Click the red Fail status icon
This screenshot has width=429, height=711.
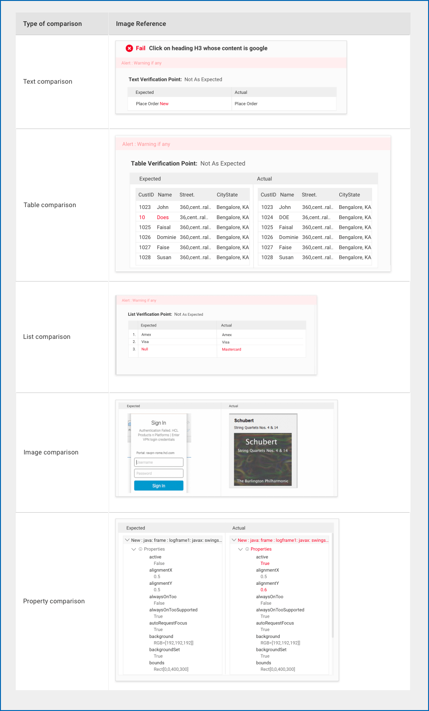(x=129, y=48)
